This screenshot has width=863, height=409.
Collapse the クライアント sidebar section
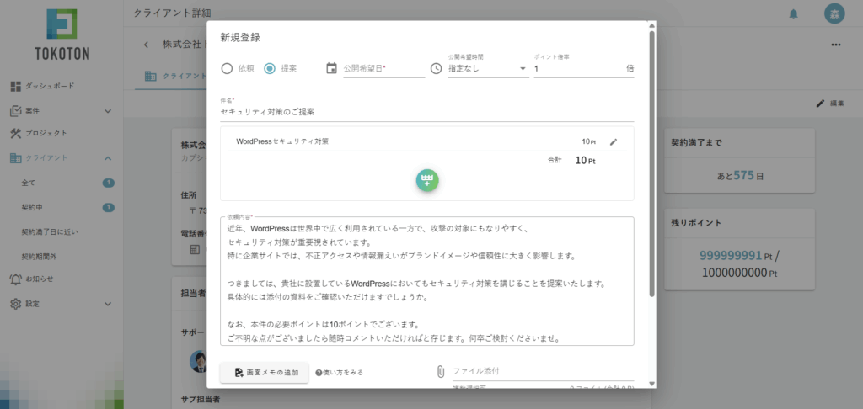click(x=108, y=158)
